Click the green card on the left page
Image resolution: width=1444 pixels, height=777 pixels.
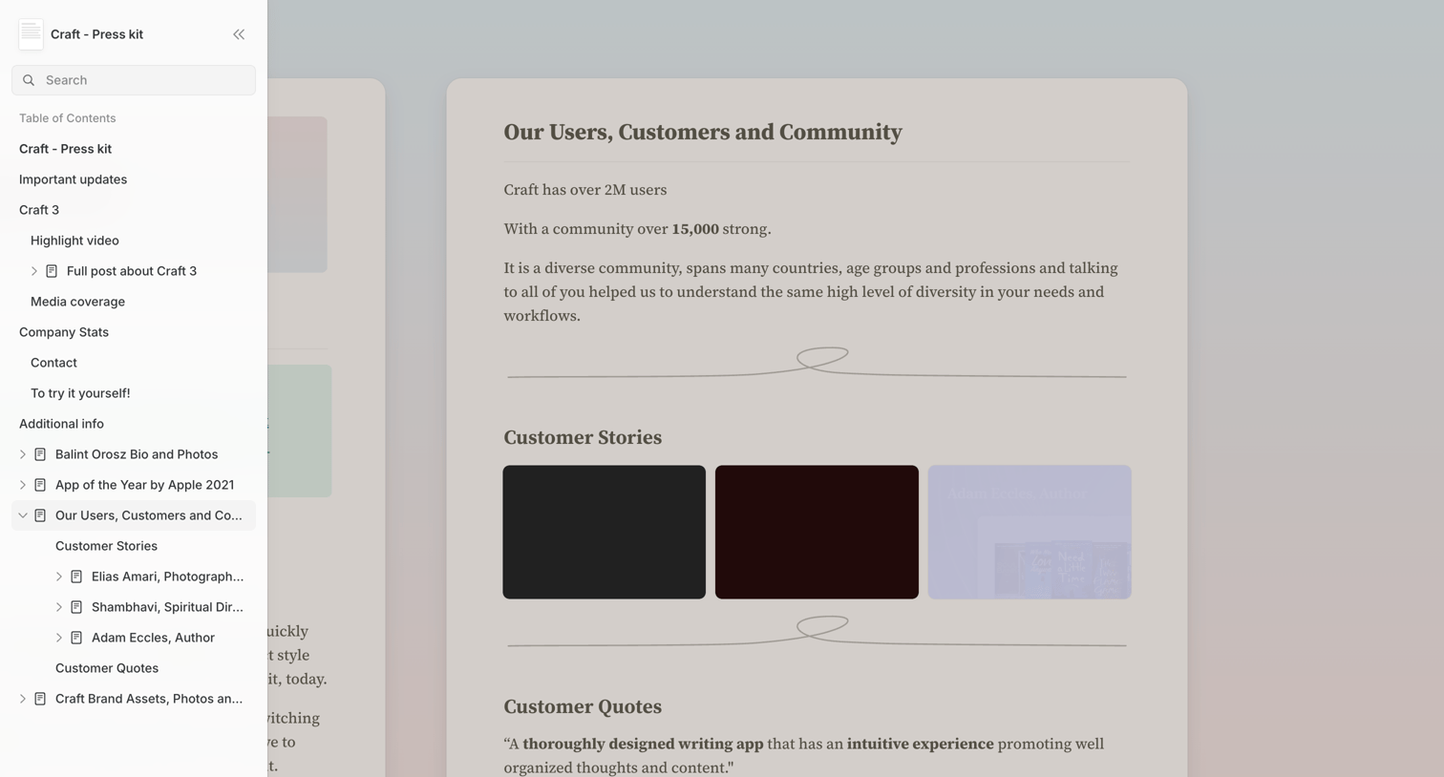tap(299, 430)
